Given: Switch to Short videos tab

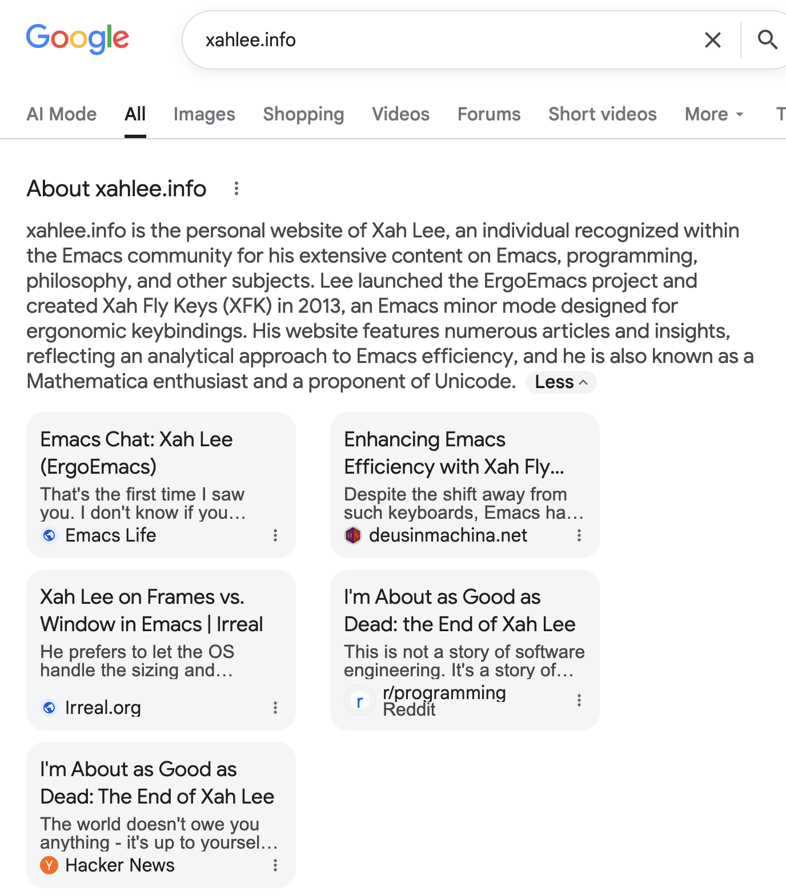Looking at the screenshot, I should pos(603,114).
